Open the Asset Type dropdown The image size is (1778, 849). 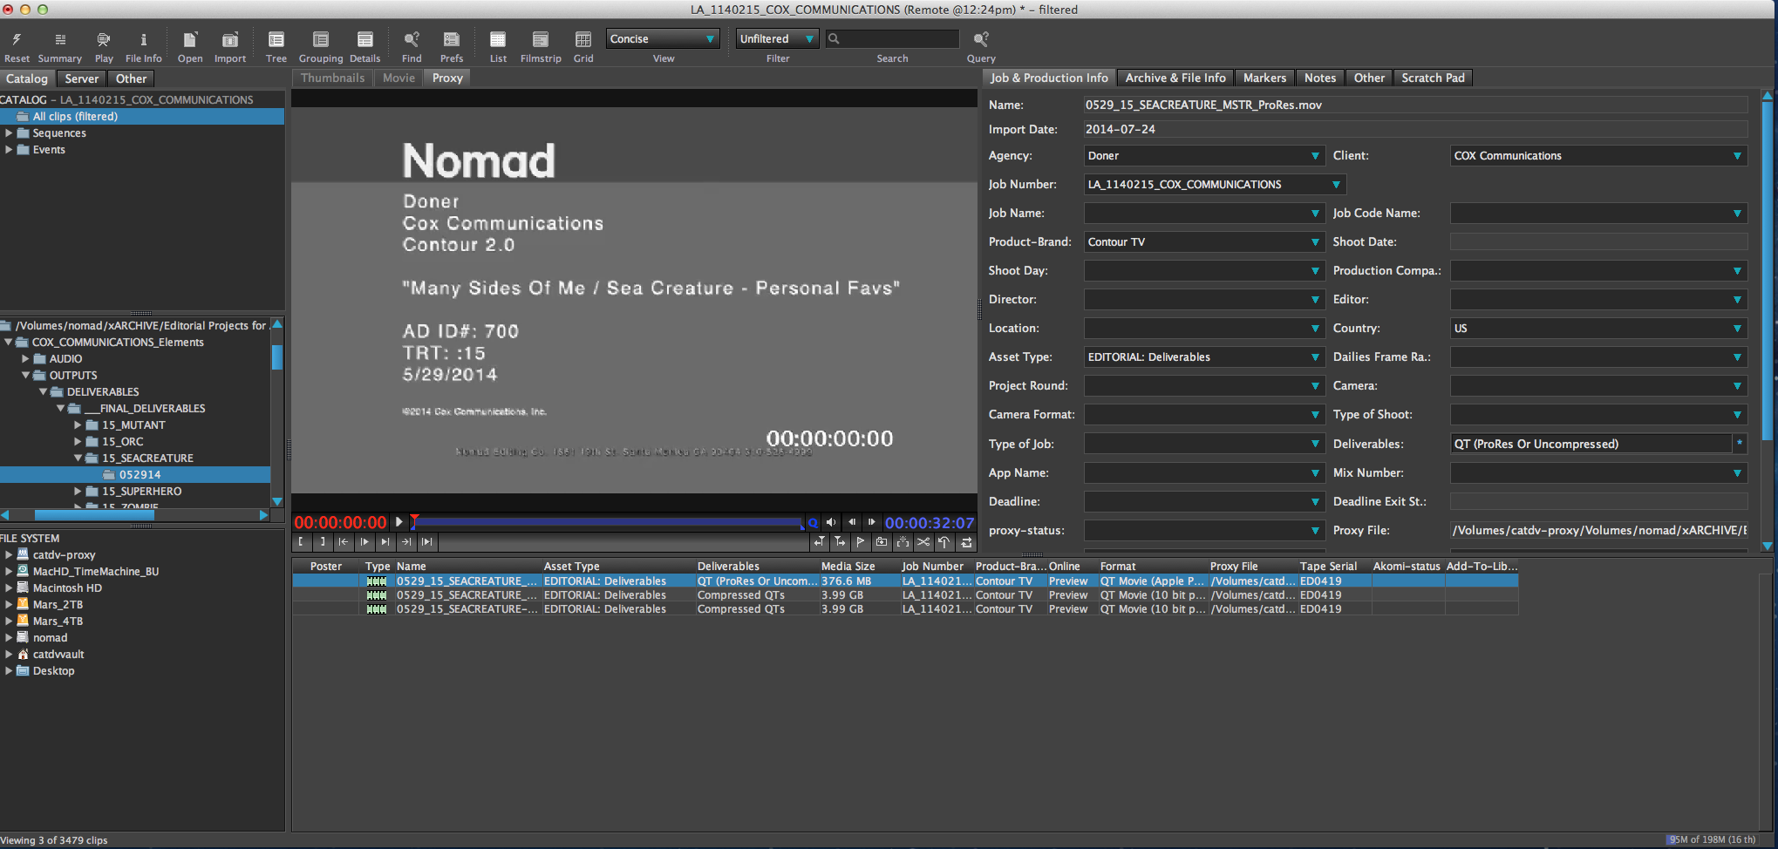(x=1204, y=357)
